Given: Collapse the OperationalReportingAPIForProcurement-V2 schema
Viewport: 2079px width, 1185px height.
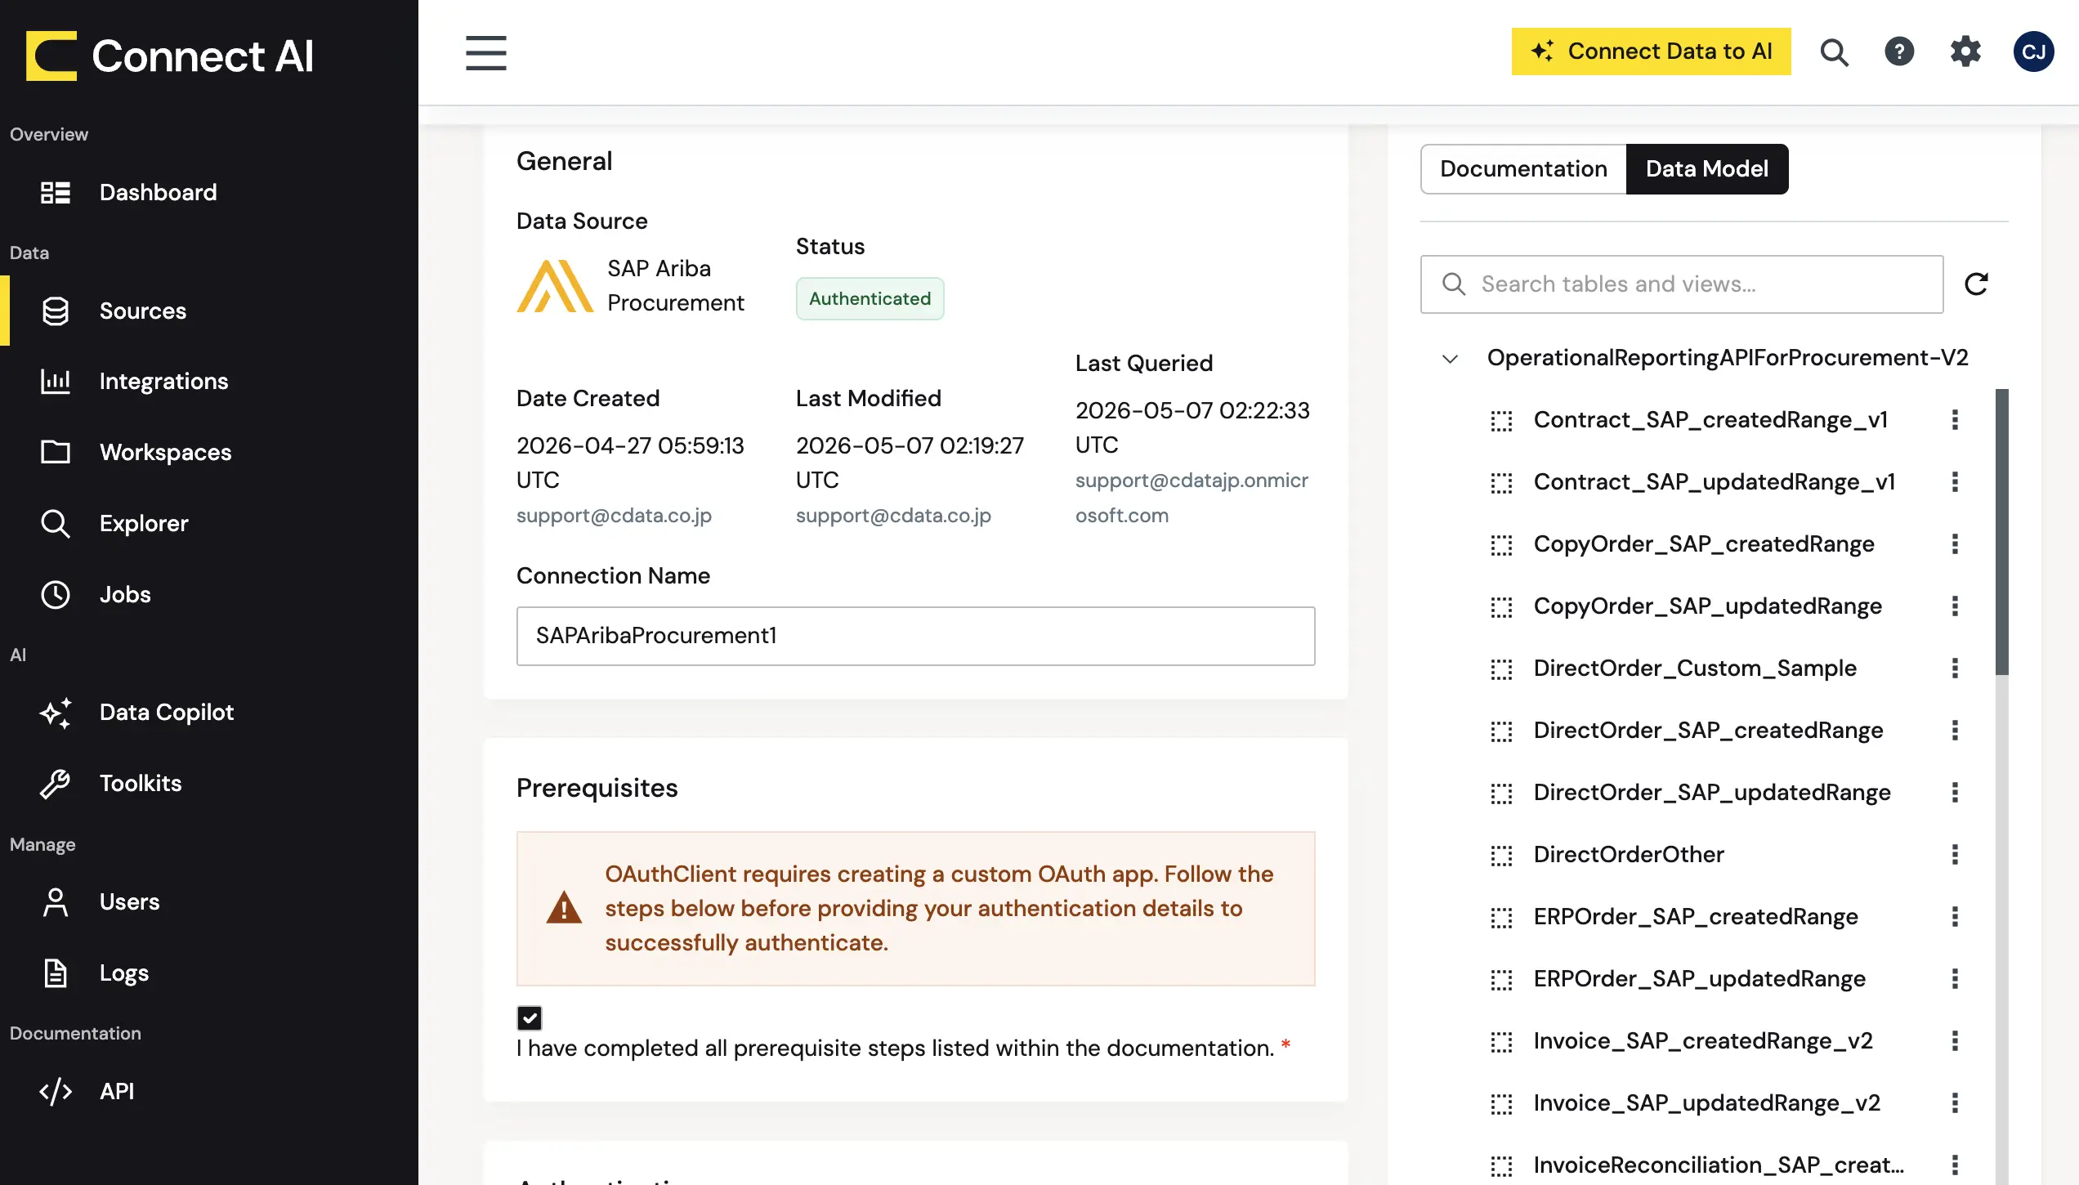Looking at the screenshot, I should click(1451, 359).
